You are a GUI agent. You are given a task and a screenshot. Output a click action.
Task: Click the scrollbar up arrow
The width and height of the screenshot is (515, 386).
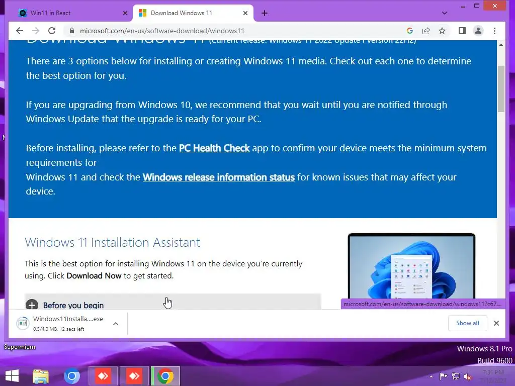click(501, 45)
